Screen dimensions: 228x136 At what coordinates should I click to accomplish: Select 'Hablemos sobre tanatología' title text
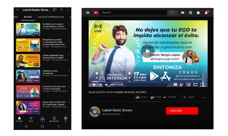pyautogui.click(x=50, y=72)
